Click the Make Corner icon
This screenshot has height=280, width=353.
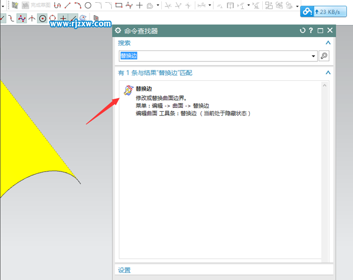pos(188,5)
